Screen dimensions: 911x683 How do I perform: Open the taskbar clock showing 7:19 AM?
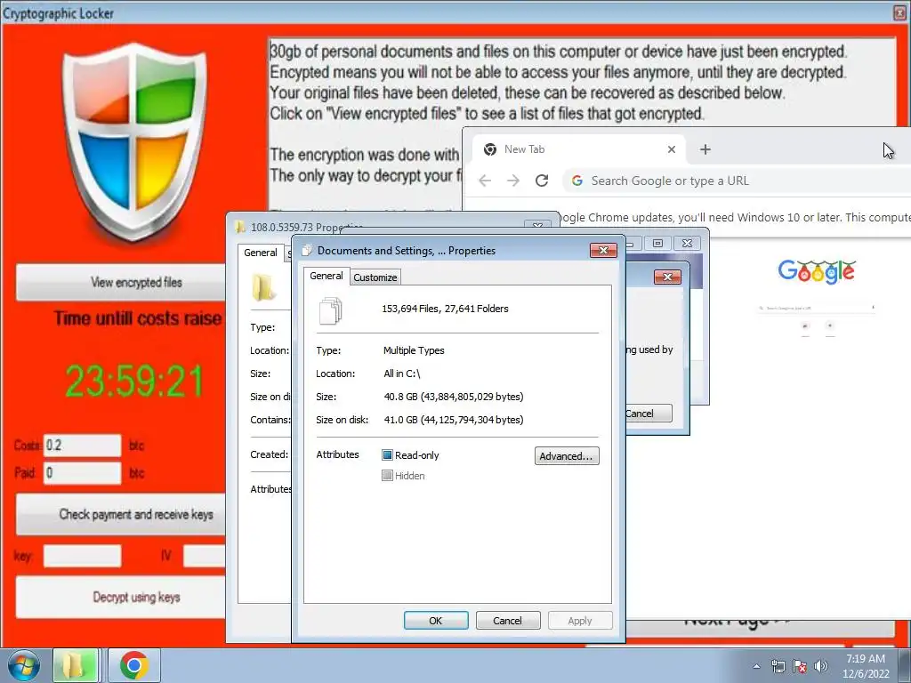click(x=865, y=659)
